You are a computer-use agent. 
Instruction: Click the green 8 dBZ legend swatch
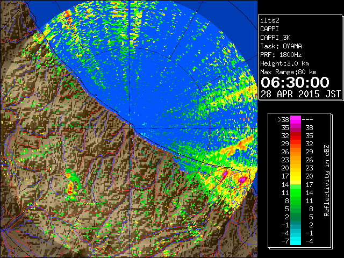point(296,200)
